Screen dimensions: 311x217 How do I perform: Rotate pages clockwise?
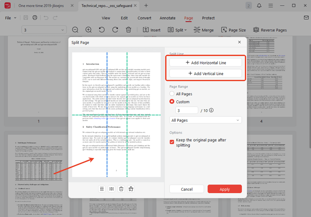[x=115, y=30]
